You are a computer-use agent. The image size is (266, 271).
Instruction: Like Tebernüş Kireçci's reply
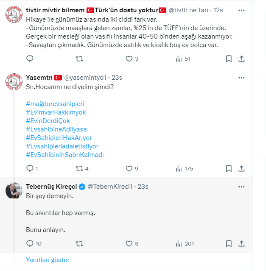[129, 243]
